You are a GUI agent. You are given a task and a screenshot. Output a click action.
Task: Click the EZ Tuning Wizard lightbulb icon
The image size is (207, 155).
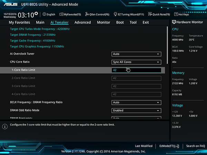click(115, 14)
